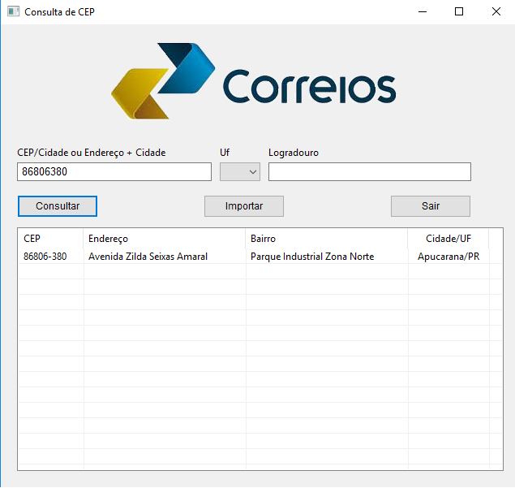Select the Parque Industrial Zona Norte cell
Viewport: 515px width, 488px height.
[312, 257]
